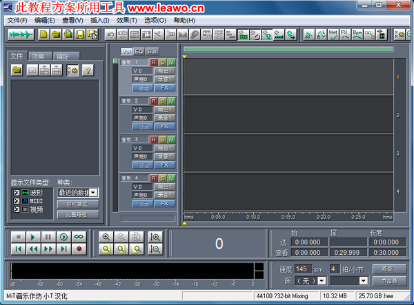Click the undo arrow toolbar icon
Image resolution: width=414 pixels, height=305 pixels.
point(110,34)
